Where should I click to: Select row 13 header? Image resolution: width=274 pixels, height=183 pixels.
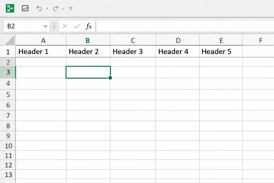coord(8,174)
